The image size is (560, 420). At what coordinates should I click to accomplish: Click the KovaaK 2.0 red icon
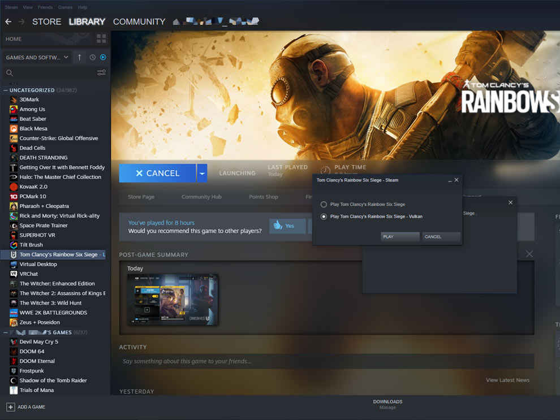14,187
